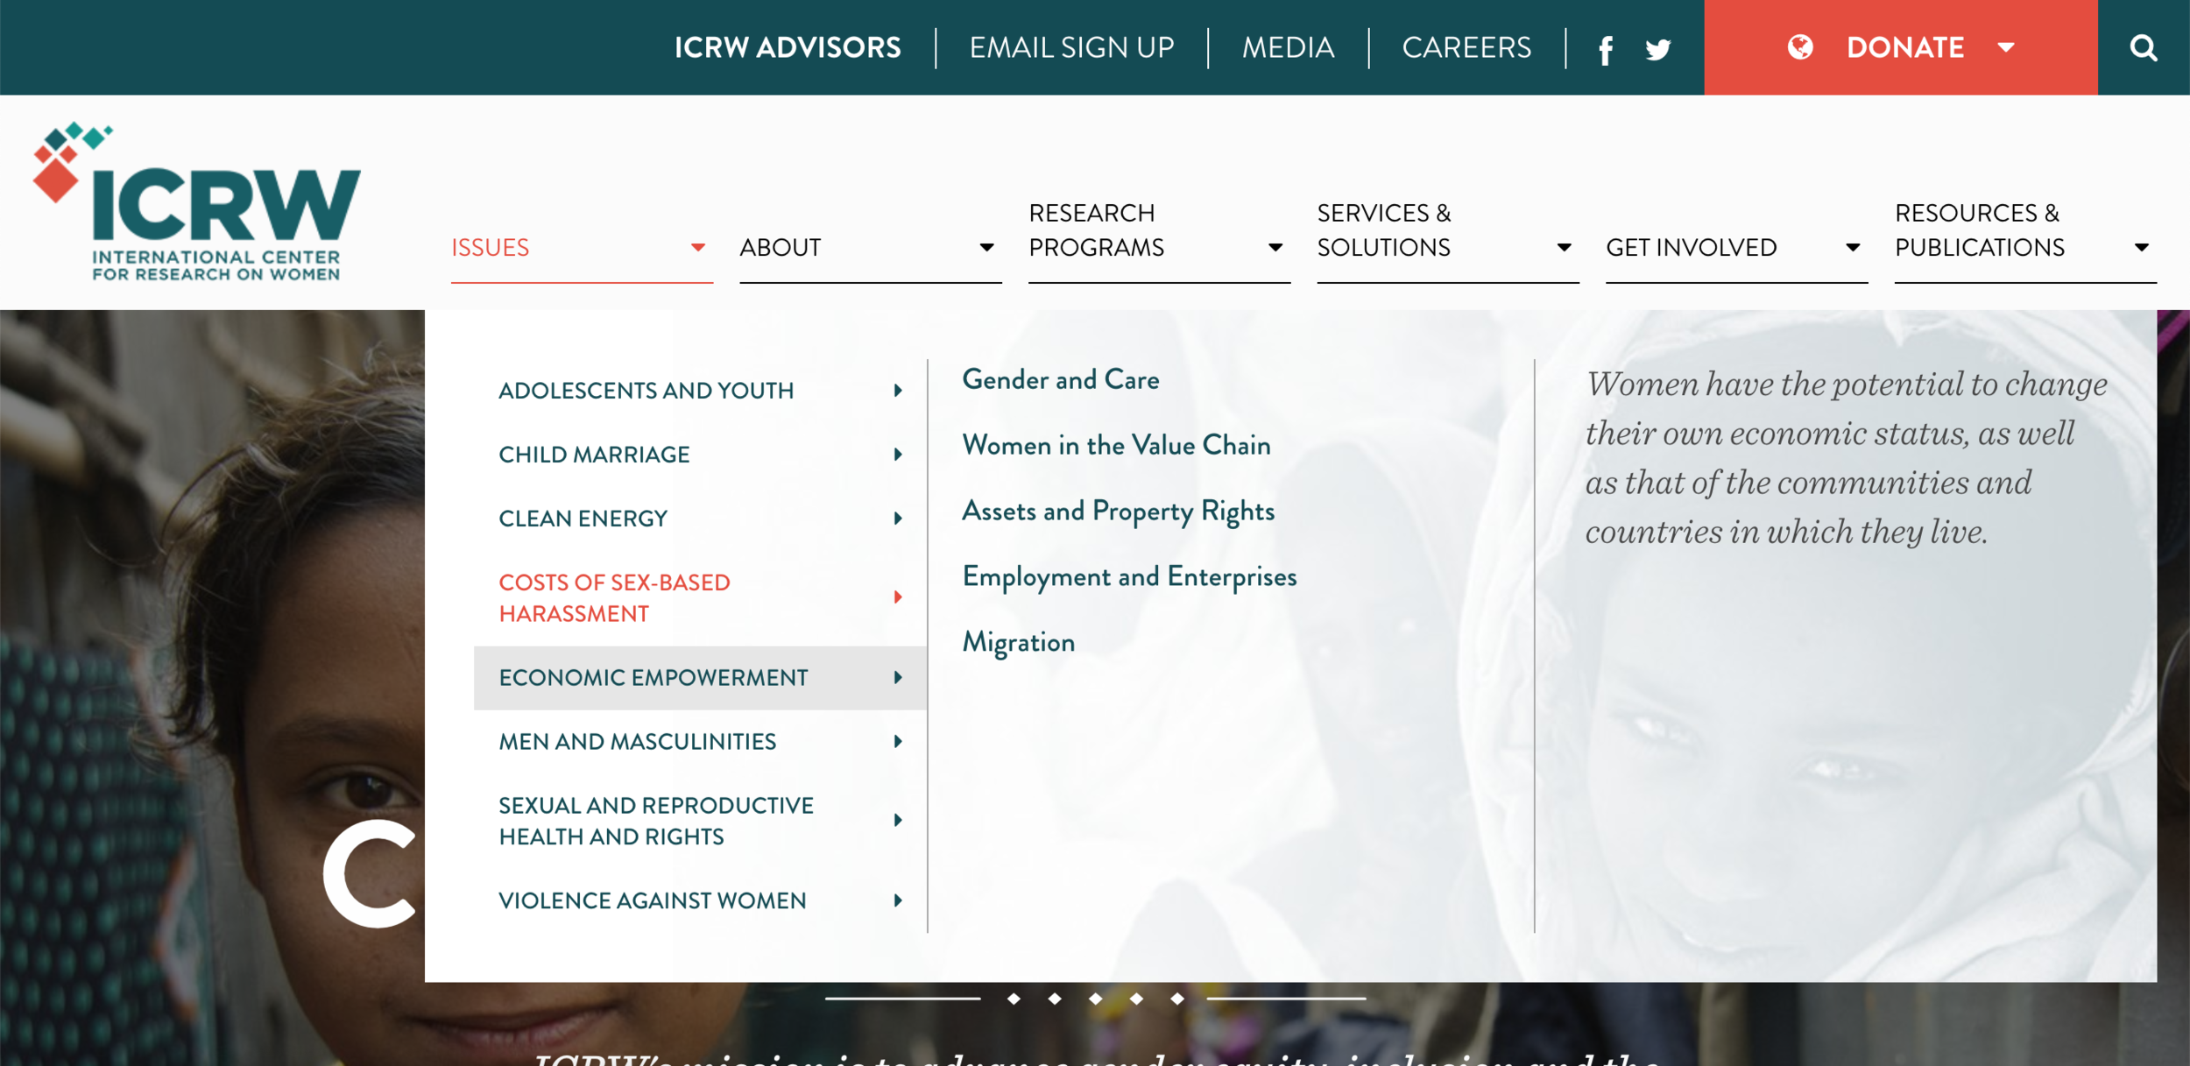The height and width of the screenshot is (1066, 2190).
Task: Select Child Marriage issue
Action: (594, 455)
